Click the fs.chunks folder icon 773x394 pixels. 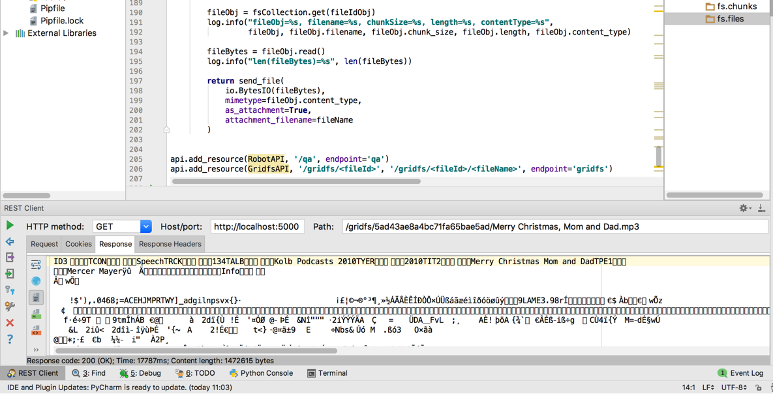pyautogui.click(x=710, y=7)
